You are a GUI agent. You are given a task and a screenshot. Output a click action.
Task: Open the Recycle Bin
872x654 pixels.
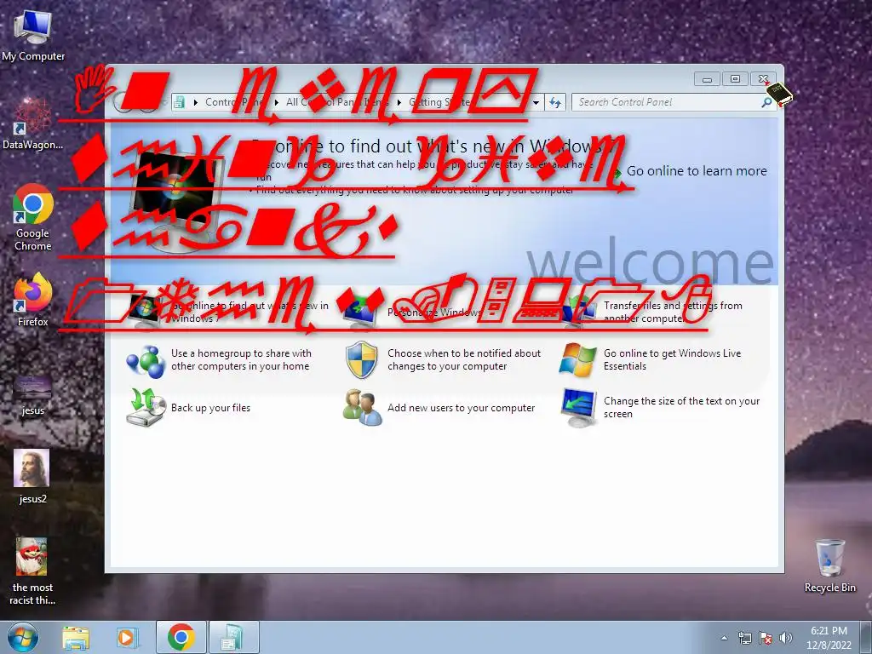tap(829, 565)
